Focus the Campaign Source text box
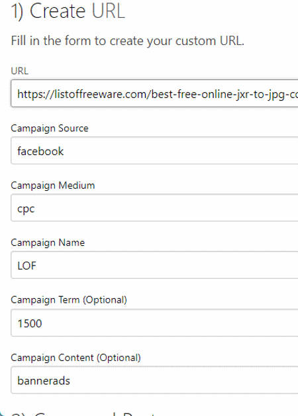Viewport: 298px width, 416px height. [154, 150]
